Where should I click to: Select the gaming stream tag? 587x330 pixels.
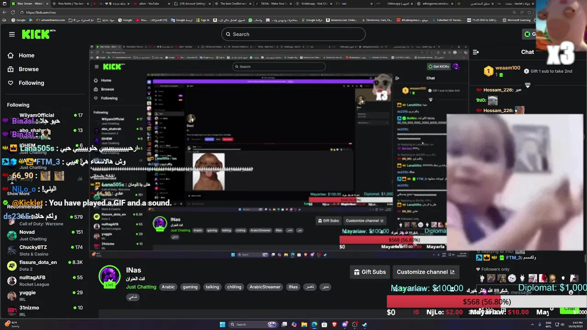coord(190,287)
